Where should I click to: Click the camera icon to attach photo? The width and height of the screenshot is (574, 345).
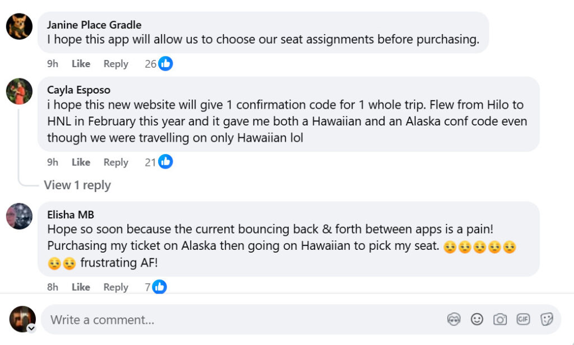pos(499,319)
